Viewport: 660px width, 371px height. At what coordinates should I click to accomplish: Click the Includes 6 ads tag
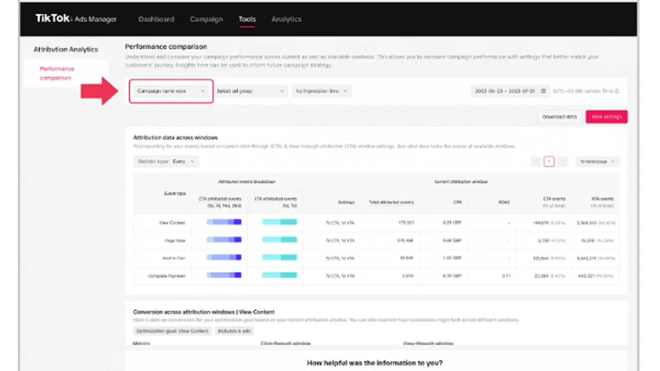[x=234, y=331]
